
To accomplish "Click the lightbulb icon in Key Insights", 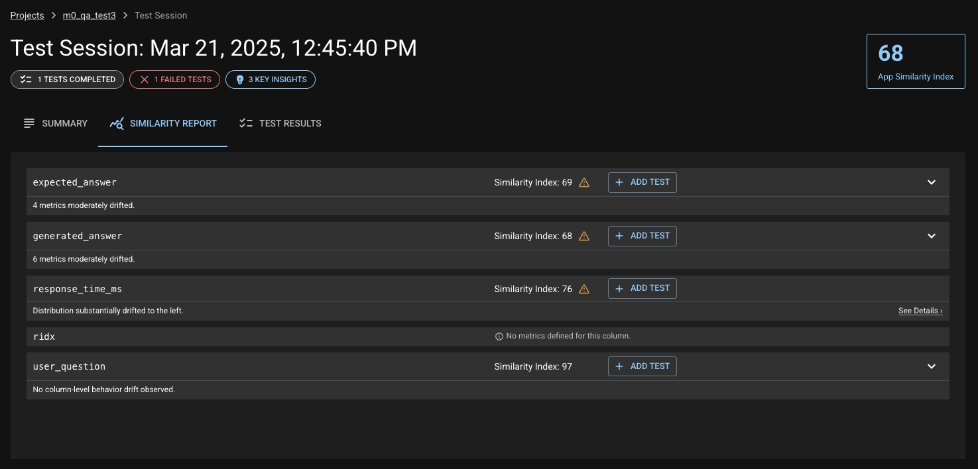I will point(240,79).
